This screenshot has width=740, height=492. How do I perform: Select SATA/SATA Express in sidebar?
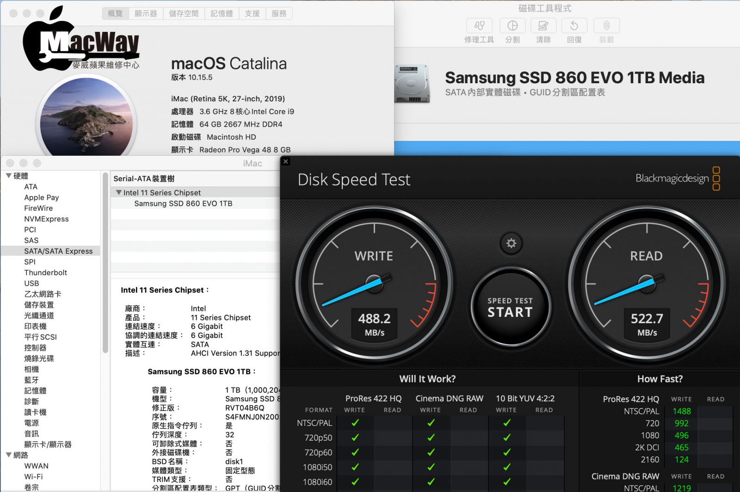click(x=51, y=251)
